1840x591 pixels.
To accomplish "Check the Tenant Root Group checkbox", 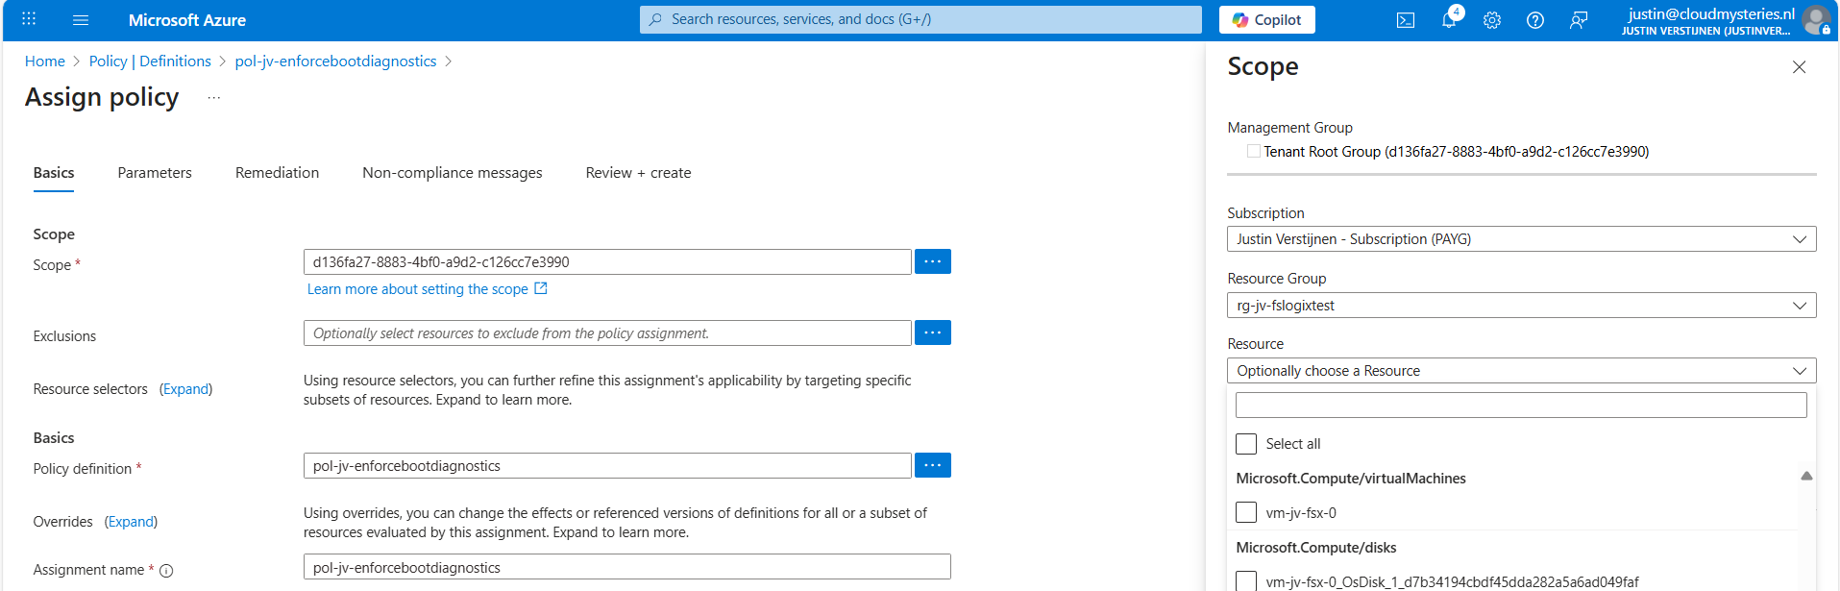I will click(1253, 151).
